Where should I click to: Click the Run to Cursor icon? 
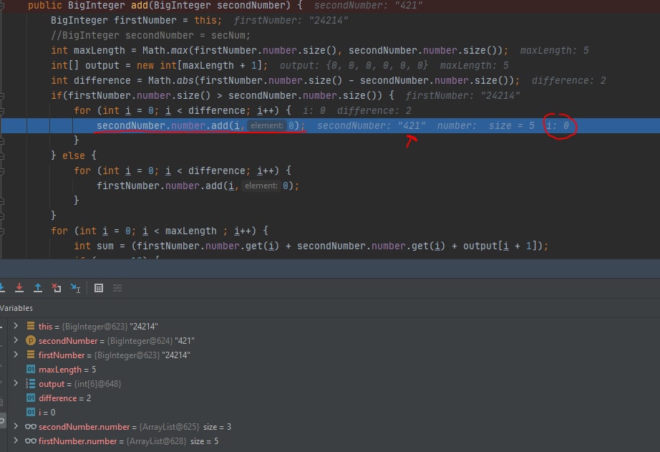(x=75, y=288)
